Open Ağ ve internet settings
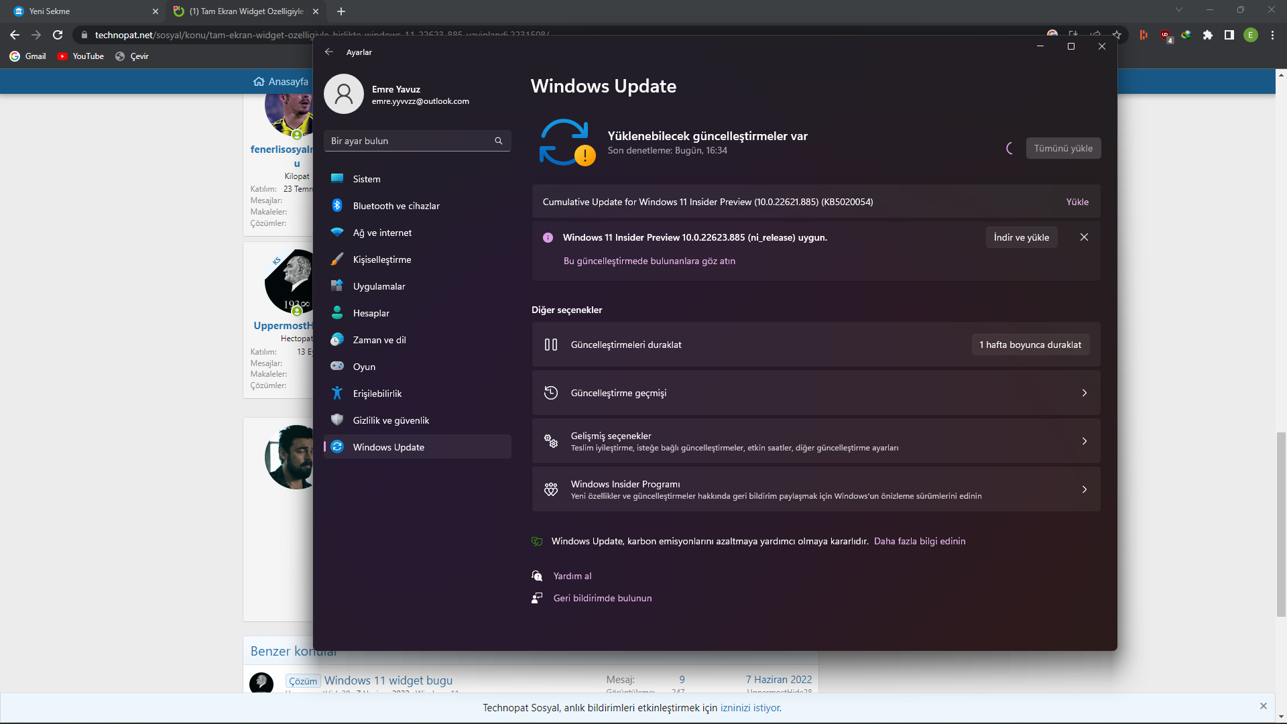 382,233
